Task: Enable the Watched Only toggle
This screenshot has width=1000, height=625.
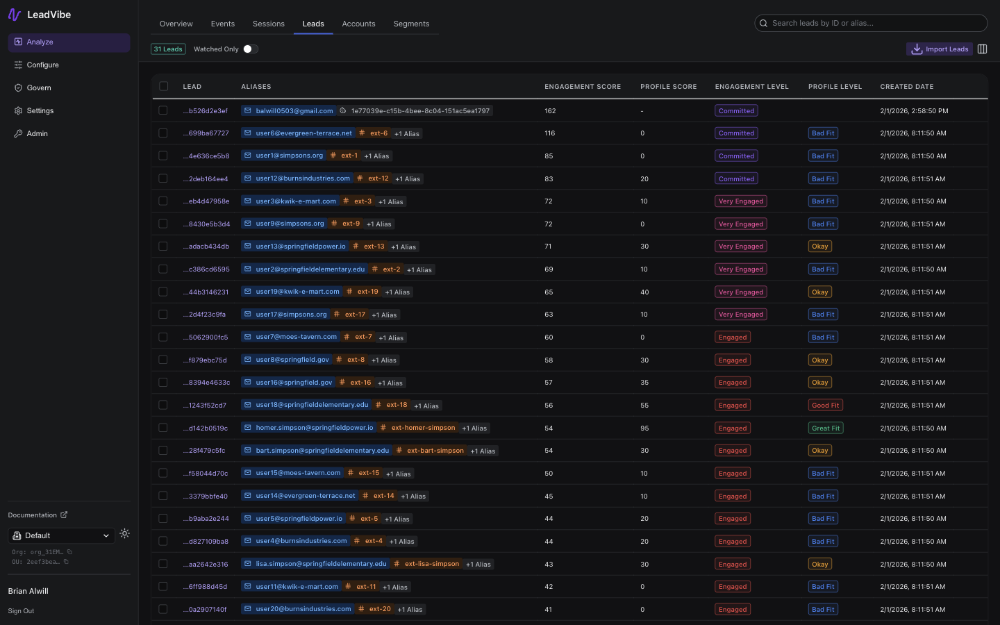Action: click(250, 49)
